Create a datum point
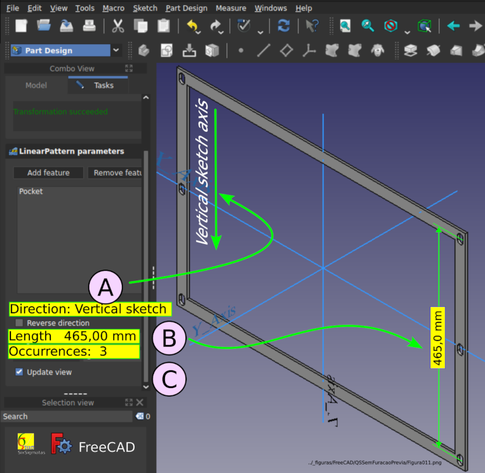Viewport: 485px width, 473px height. (241, 50)
